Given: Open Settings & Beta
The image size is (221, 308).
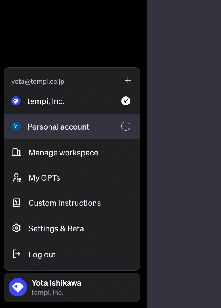Looking at the screenshot, I should (56, 228).
